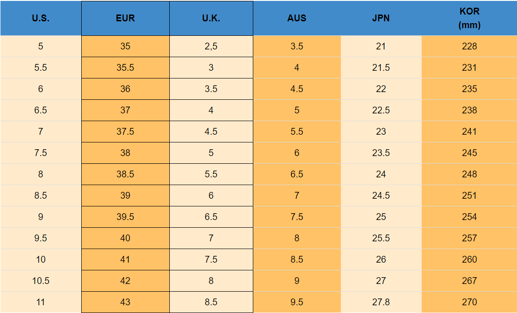Image resolution: width=517 pixels, height=313 pixels.
Task: Click the U.K. header cell
Action: pos(211,19)
